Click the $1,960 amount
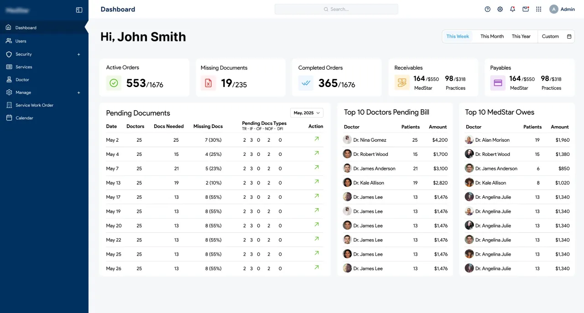 (x=563, y=140)
